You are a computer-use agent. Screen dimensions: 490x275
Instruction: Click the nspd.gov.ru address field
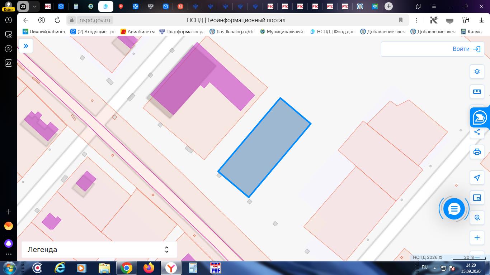click(x=95, y=20)
